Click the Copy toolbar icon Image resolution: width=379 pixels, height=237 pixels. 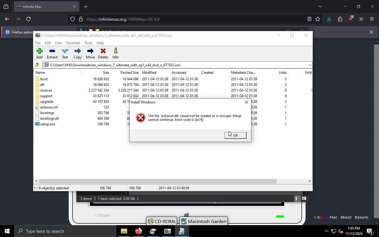point(78,53)
